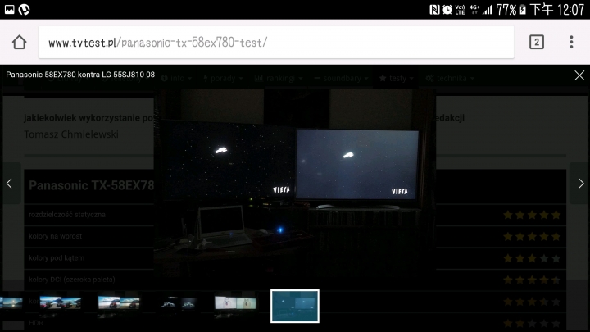Select the dark space scene thumbnail
The image size is (590, 332).
coord(179,302)
